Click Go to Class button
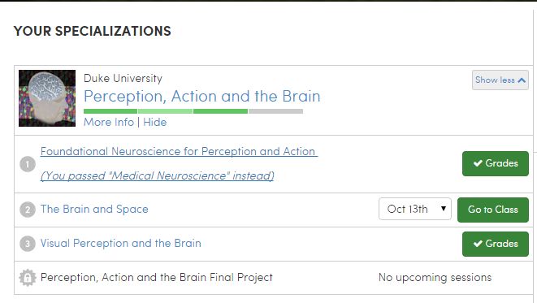Viewport: 537px width, 303px height. click(x=493, y=210)
